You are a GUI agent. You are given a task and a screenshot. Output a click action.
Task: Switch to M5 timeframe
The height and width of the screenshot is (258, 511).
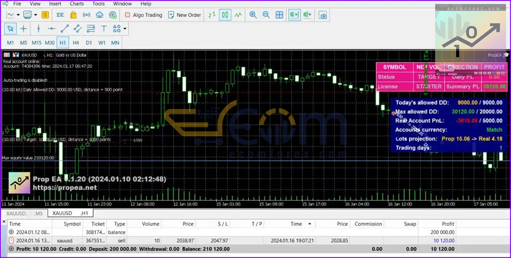(x=23, y=43)
